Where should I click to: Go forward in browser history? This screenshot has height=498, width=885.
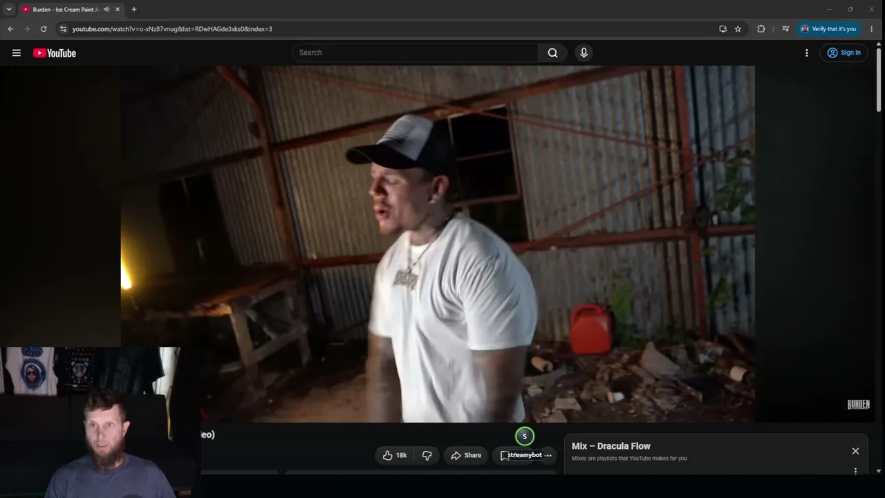coord(27,29)
